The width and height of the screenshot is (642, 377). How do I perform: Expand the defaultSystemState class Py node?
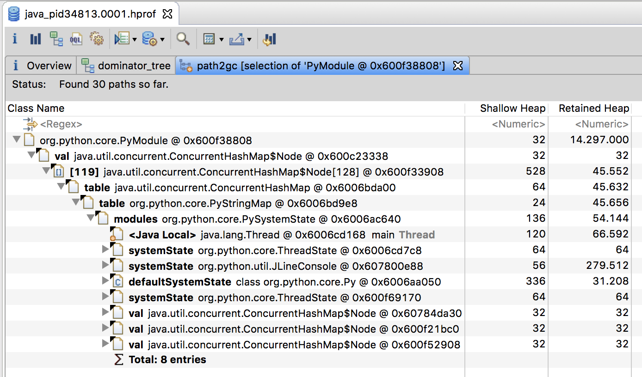[106, 281]
